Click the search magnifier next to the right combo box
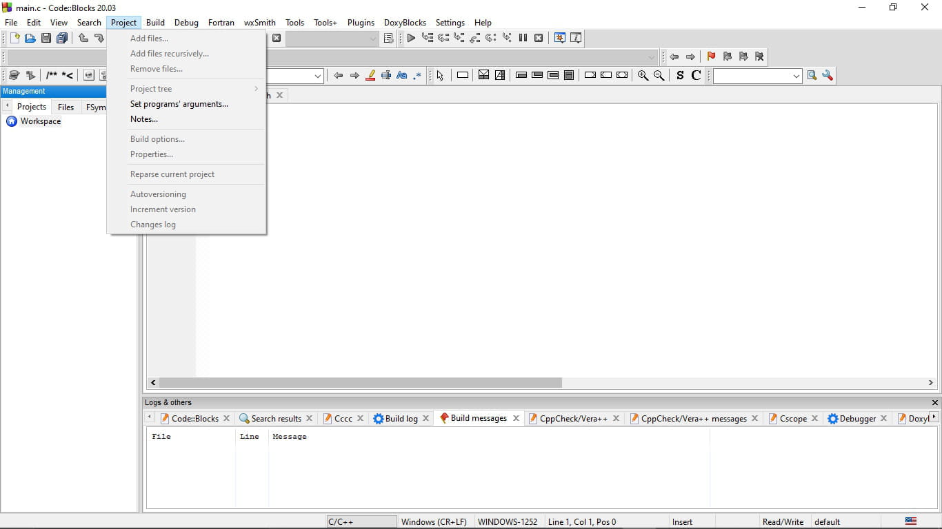Image resolution: width=942 pixels, height=529 pixels. click(812, 76)
